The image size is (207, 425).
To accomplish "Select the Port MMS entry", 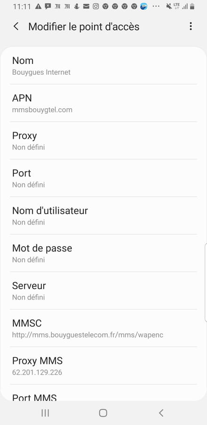I will (103, 393).
